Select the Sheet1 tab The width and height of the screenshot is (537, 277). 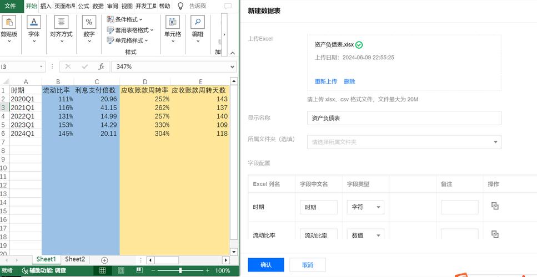[x=46, y=259]
